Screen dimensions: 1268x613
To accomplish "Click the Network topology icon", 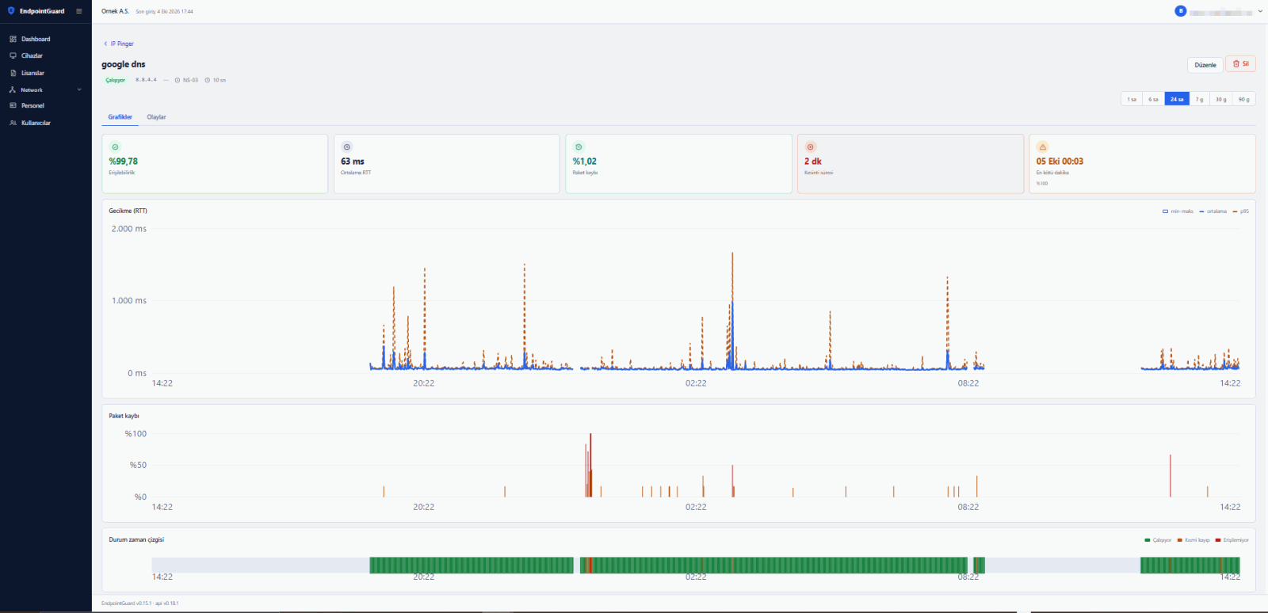I will [x=13, y=89].
